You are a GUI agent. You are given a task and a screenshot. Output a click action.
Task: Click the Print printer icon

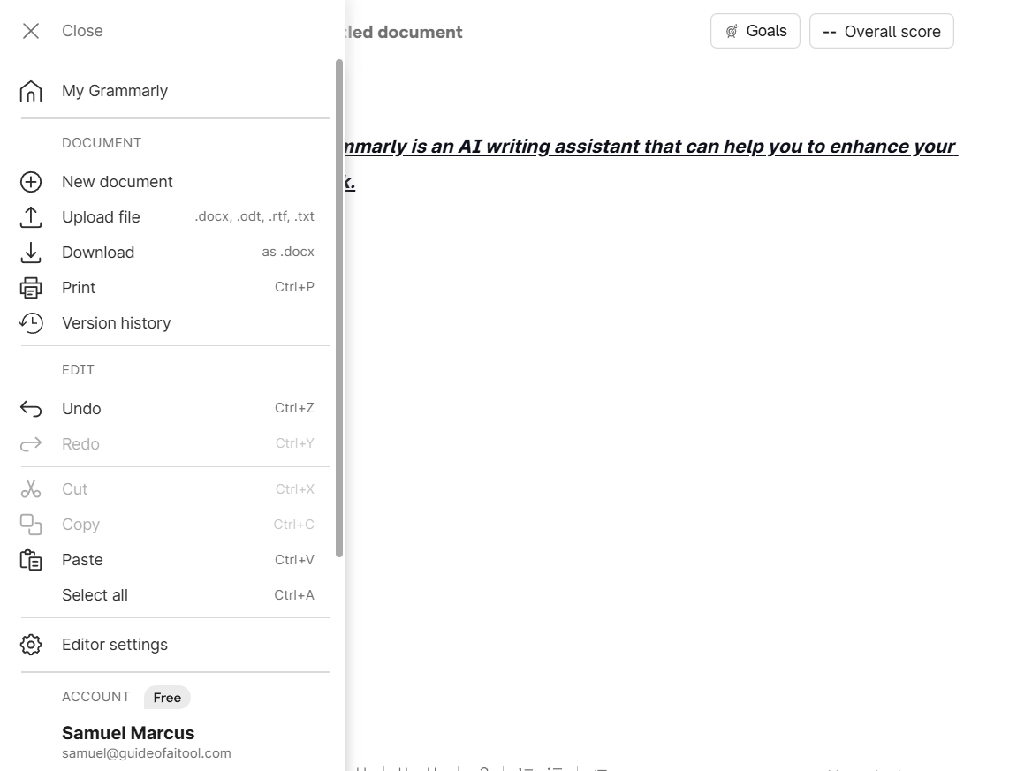[31, 288]
